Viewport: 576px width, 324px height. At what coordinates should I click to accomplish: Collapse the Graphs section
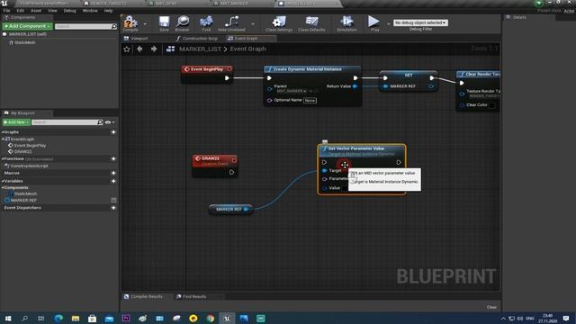pyautogui.click(x=3, y=132)
